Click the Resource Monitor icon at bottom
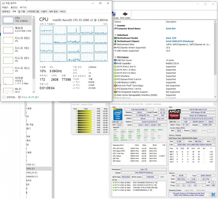This screenshot has height=199, width=218. tap(20, 97)
